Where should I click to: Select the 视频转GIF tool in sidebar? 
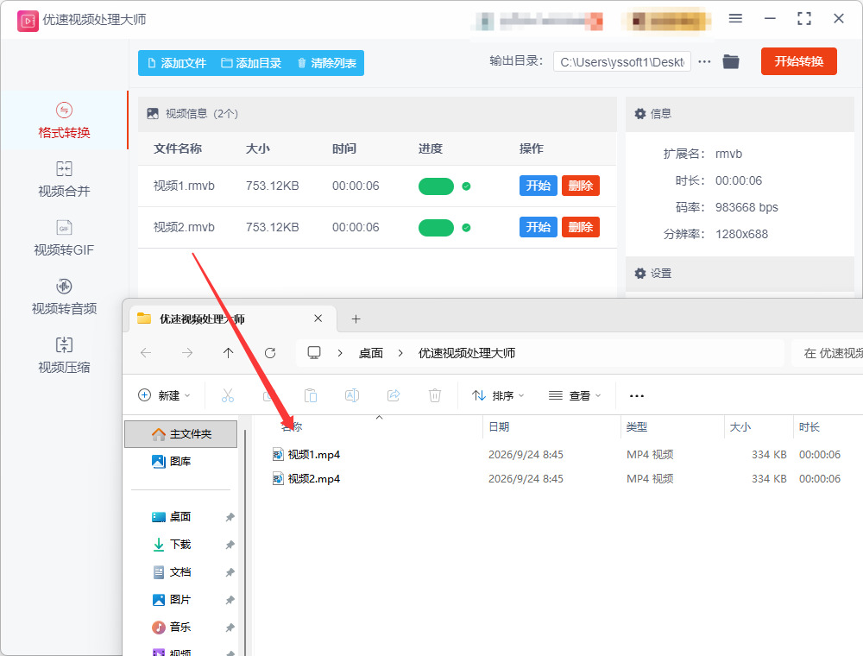tap(64, 238)
